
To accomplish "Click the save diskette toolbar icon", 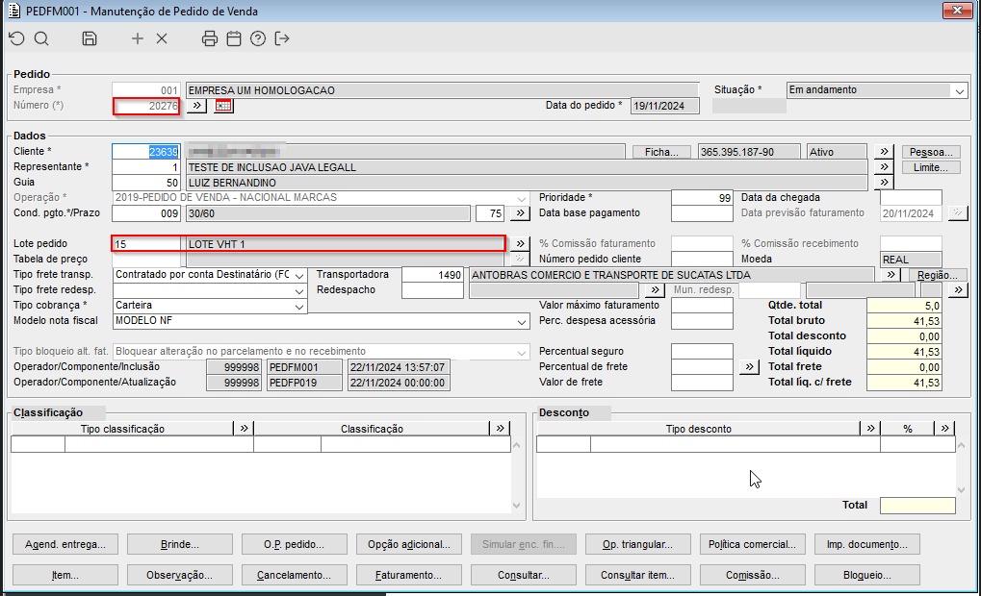I will click(90, 38).
